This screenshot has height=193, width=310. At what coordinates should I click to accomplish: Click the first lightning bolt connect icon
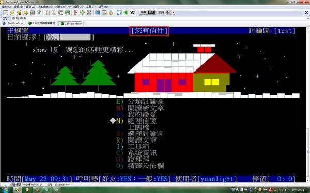(x=12, y=13)
